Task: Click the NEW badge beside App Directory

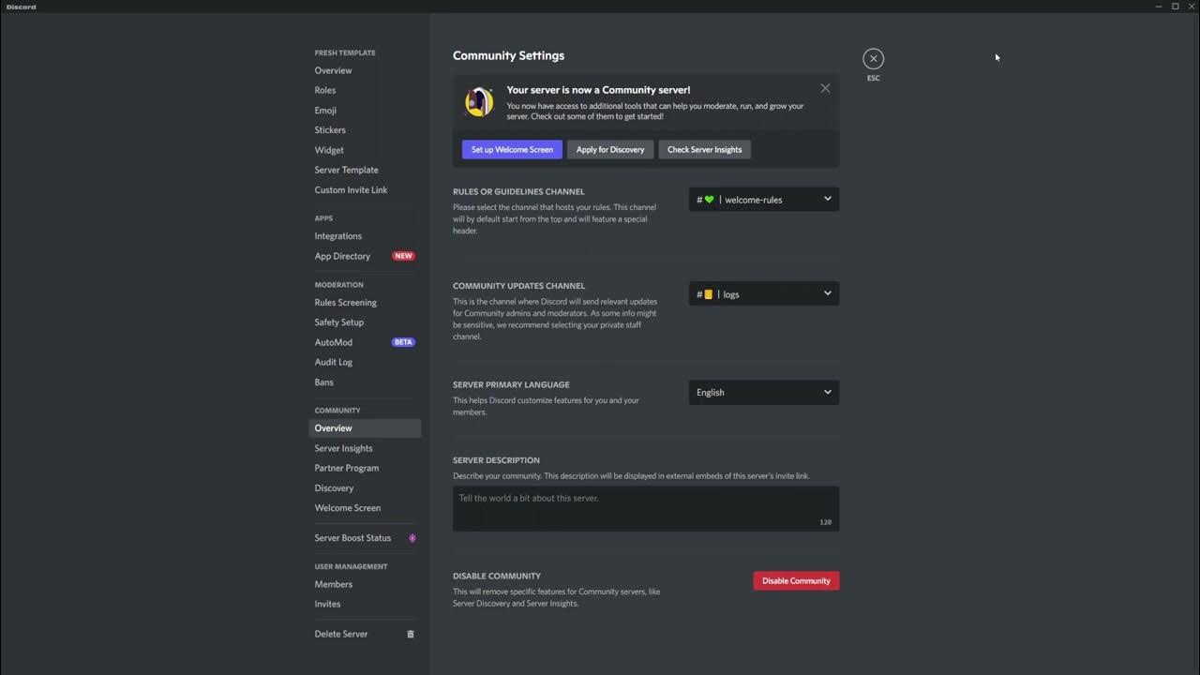Action: coord(403,256)
